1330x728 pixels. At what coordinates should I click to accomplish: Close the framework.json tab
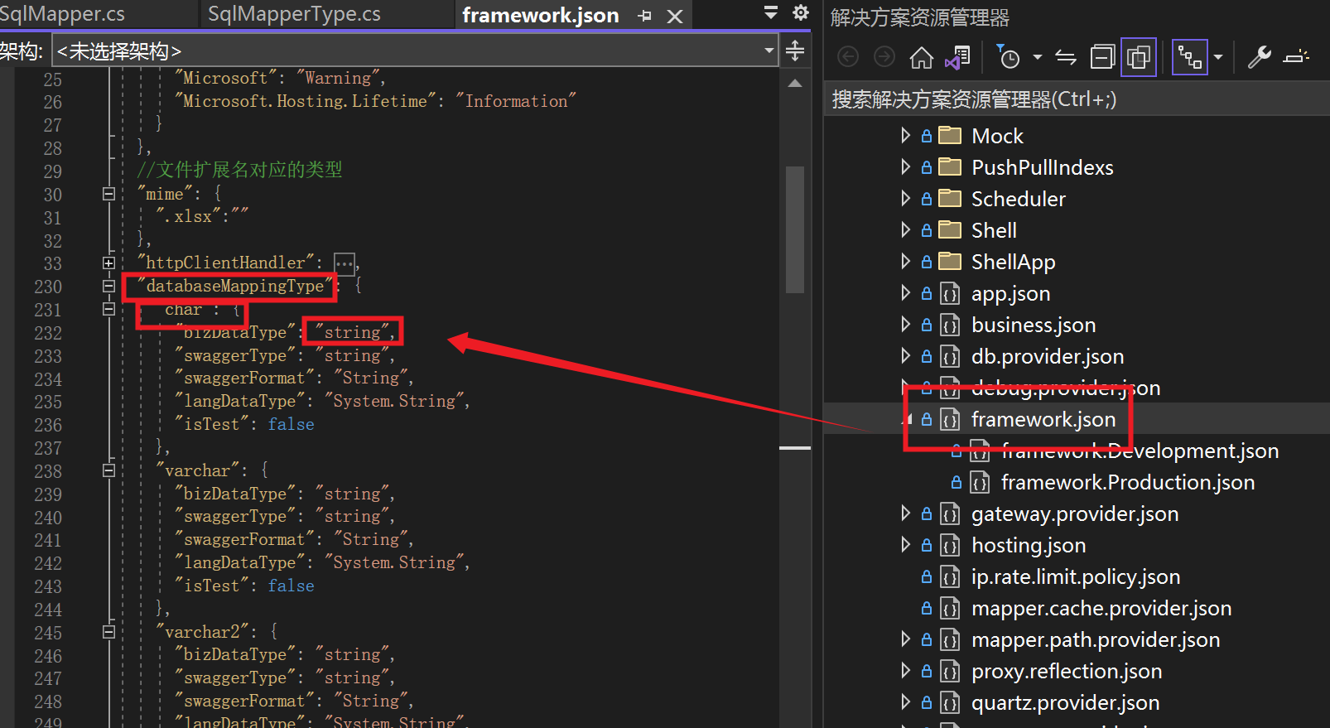pyautogui.click(x=675, y=16)
